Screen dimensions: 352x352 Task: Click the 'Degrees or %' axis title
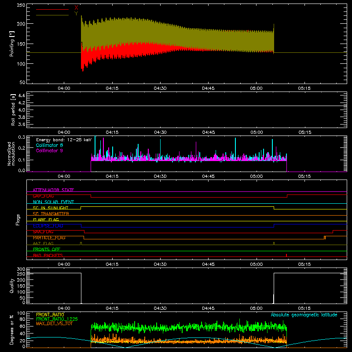12,330
